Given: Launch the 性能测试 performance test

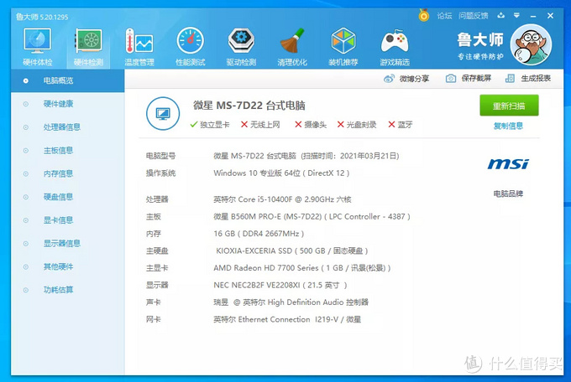Looking at the screenshot, I should (190, 47).
